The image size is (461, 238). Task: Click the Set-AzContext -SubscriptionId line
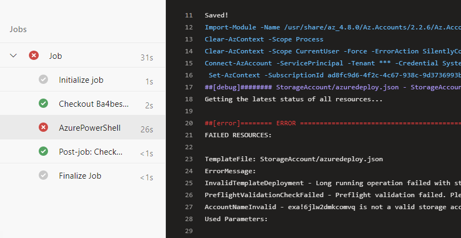(x=335, y=75)
